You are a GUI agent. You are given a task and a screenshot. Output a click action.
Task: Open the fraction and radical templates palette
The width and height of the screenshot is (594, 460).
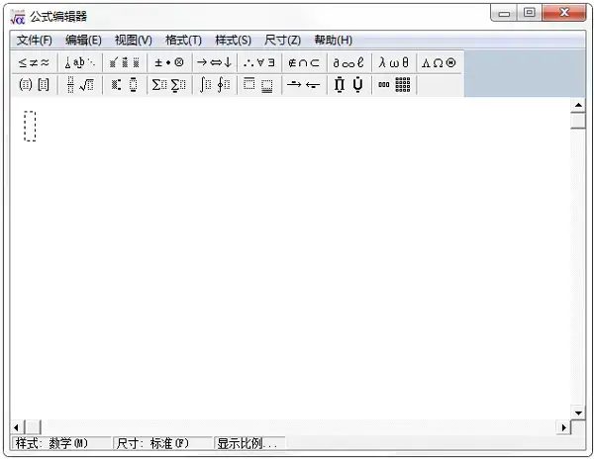click(x=79, y=85)
